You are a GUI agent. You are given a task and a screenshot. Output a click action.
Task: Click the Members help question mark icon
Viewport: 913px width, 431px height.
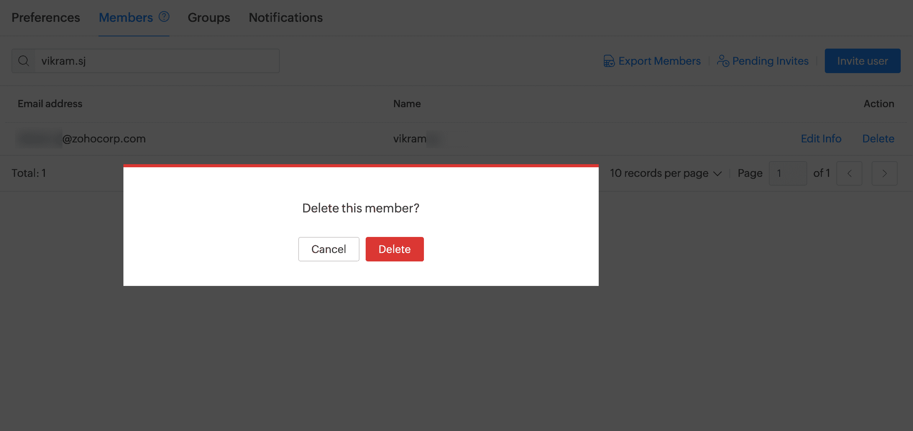click(164, 17)
